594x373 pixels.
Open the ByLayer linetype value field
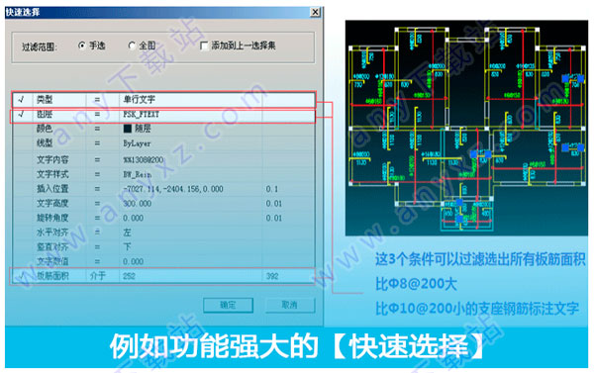[190, 143]
